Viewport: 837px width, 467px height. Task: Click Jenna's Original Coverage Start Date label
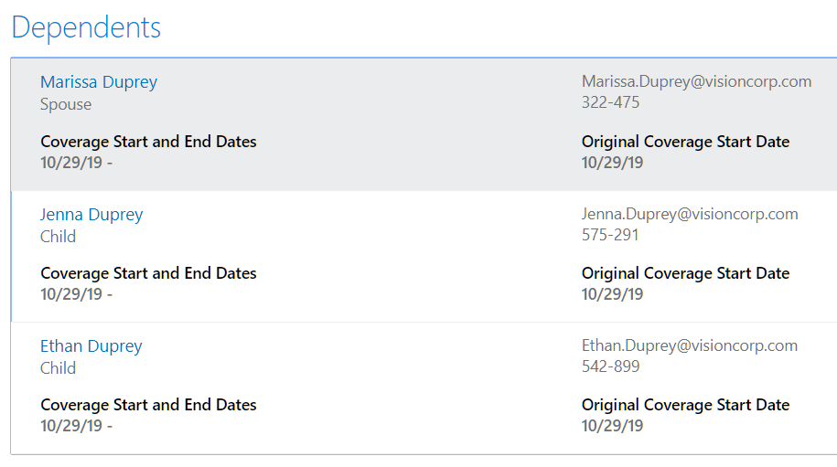(x=685, y=273)
